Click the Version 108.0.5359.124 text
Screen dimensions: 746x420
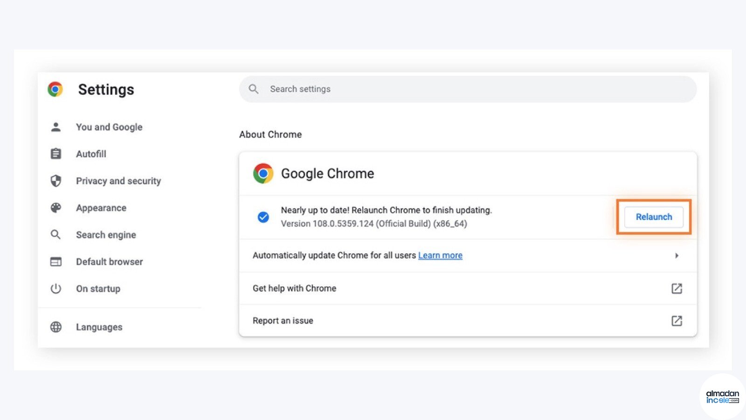click(x=373, y=224)
